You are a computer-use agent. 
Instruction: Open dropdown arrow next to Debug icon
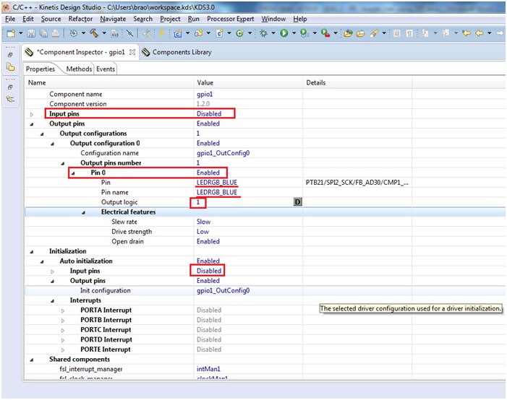pos(273,33)
